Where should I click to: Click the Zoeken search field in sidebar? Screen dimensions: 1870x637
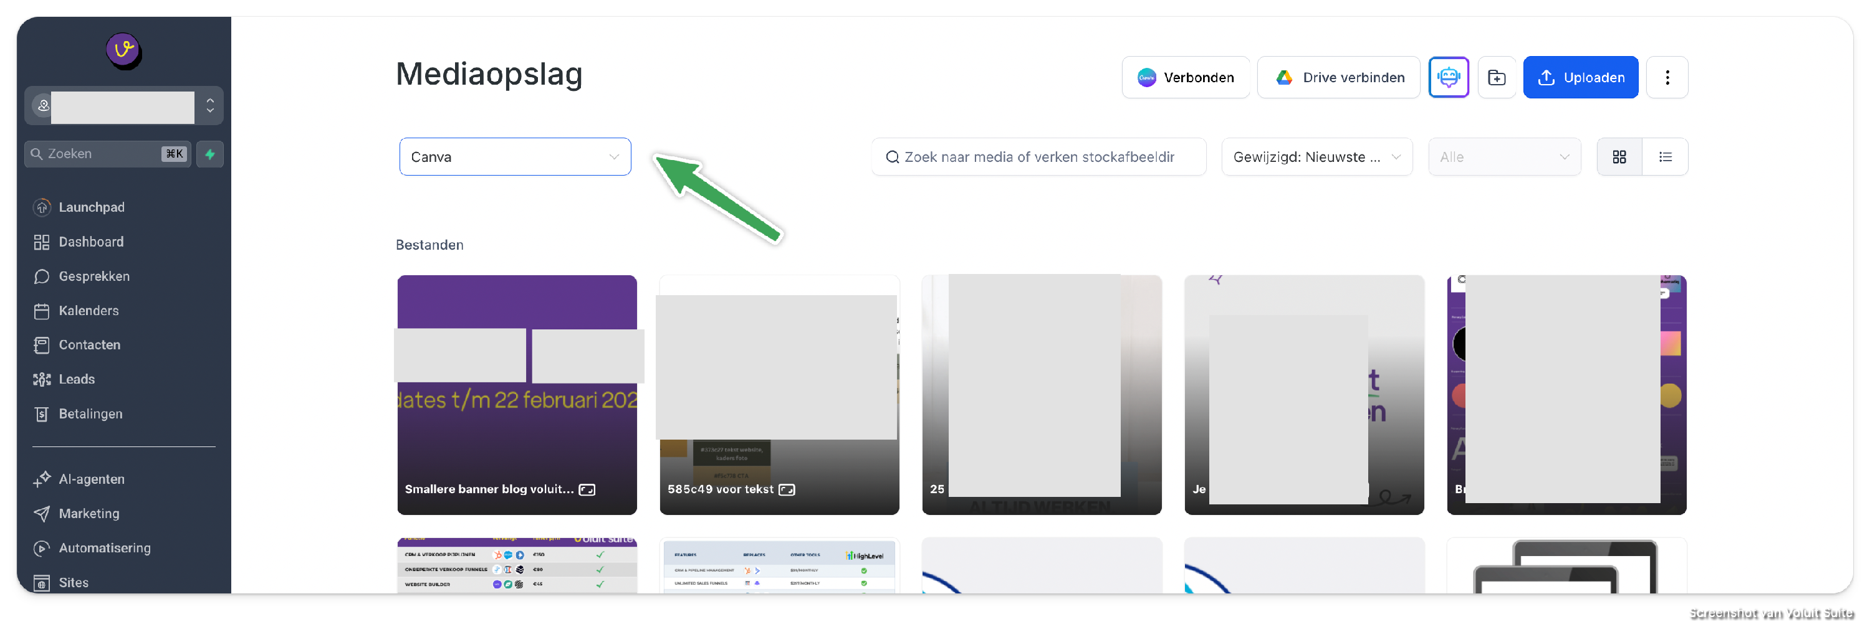[107, 154]
